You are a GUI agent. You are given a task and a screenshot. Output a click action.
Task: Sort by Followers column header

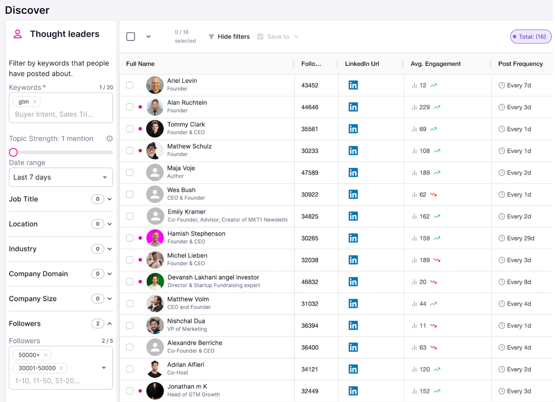[x=311, y=64]
